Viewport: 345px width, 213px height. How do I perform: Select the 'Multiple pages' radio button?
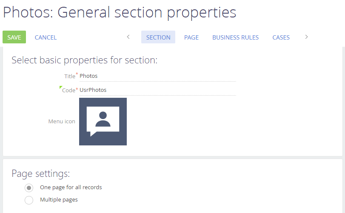[29, 200]
